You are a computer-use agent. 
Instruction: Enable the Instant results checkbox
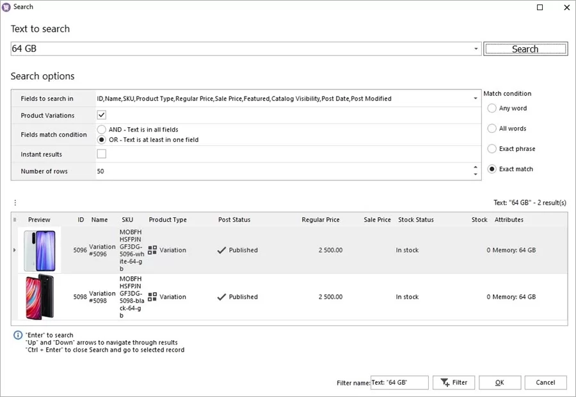click(100, 153)
